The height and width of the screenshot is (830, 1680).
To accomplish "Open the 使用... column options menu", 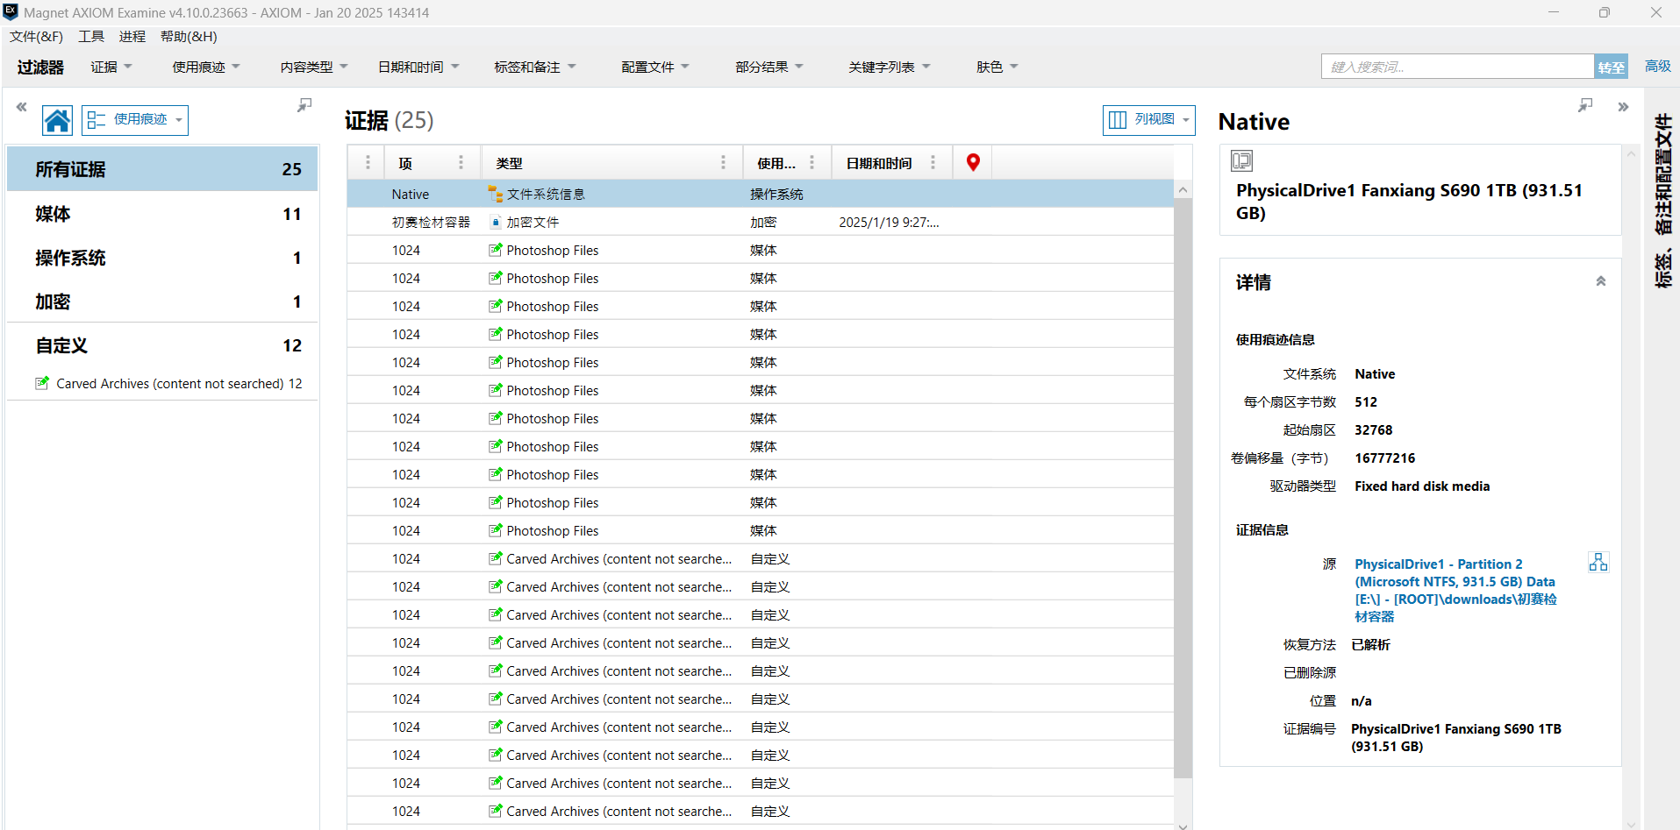I will pyautogui.click(x=811, y=162).
